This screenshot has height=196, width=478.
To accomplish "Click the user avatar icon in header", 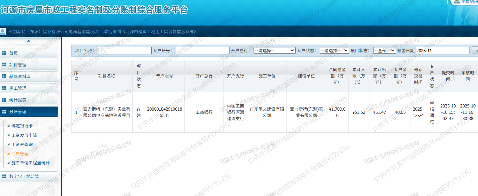I will 3,32.
